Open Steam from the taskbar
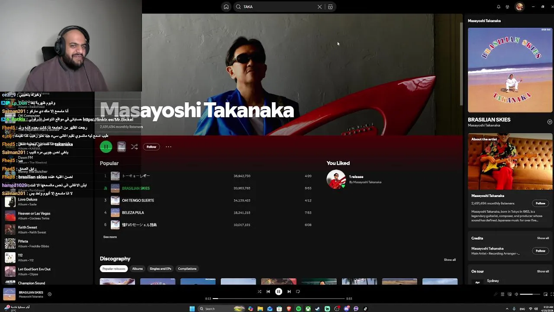554x312 pixels. tap(317, 309)
